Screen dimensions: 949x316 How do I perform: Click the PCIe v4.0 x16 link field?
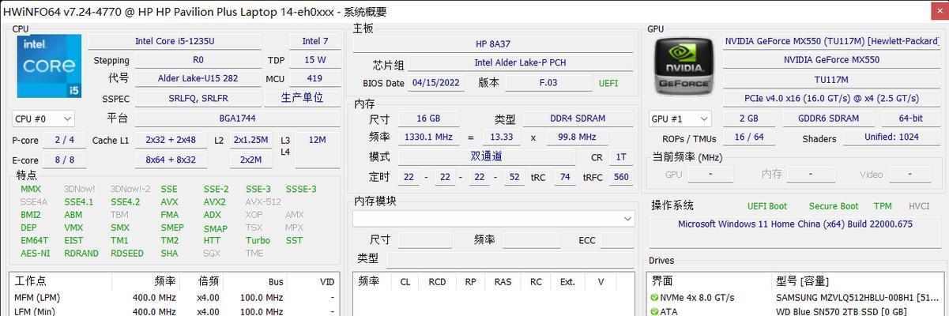pyautogui.click(x=831, y=99)
